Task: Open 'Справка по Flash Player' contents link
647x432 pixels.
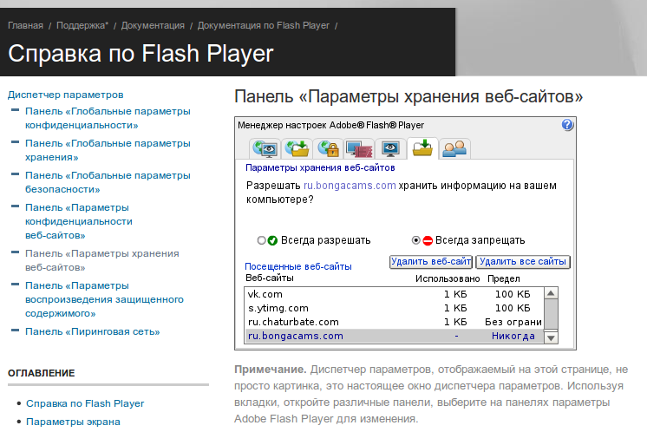Action: (x=85, y=403)
